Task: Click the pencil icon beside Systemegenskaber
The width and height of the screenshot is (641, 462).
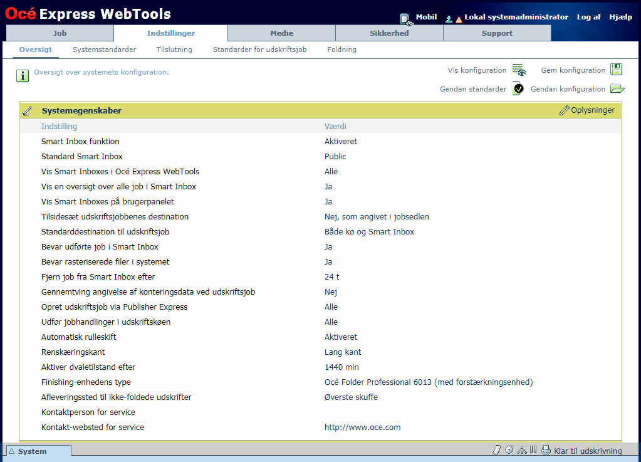Action: point(28,111)
